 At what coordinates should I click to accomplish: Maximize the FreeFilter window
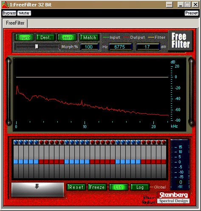point(188,5)
